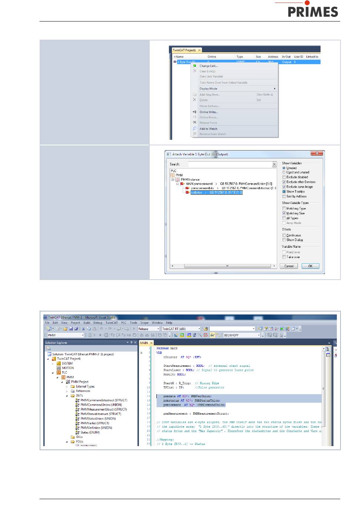The height and width of the screenshot is (511, 352).
Task: Click the PLC node icon in Solution Explorer
Action: 59,372
